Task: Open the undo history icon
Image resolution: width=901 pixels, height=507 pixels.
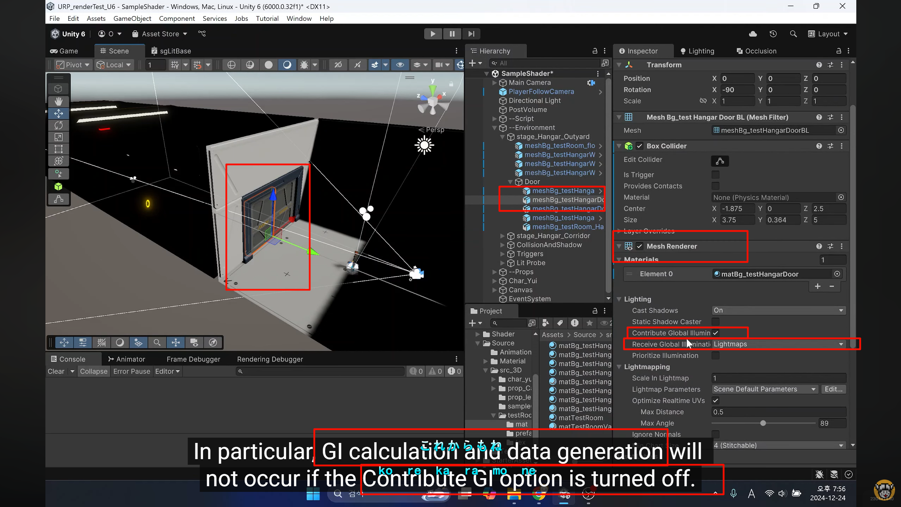Action: pyautogui.click(x=773, y=34)
